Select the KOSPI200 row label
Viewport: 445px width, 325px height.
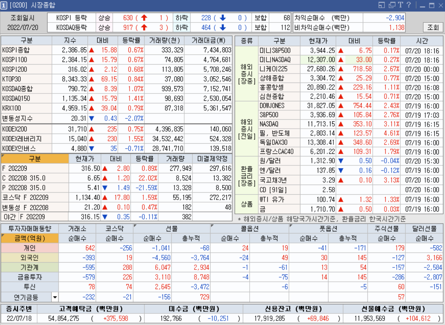(x=27, y=69)
